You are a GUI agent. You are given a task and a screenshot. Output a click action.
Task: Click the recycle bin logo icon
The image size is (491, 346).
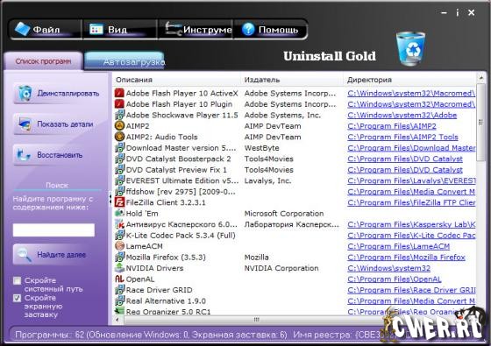[x=410, y=49]
